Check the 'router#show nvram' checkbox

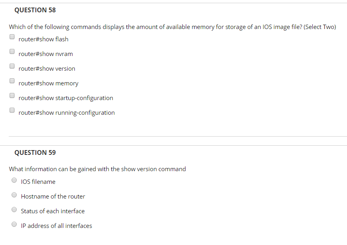[x=12, y=51]
